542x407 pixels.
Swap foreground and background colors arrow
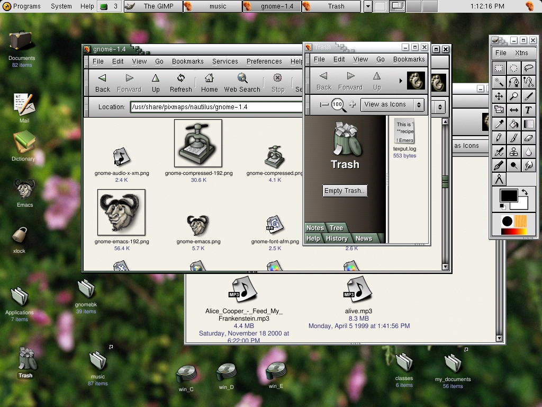coord(525,192)
